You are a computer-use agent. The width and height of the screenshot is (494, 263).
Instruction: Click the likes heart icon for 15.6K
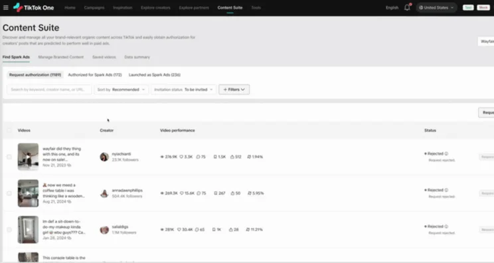[182, 193]
